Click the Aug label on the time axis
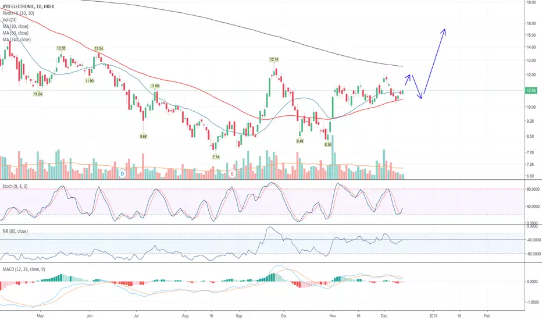 point(186,316)
